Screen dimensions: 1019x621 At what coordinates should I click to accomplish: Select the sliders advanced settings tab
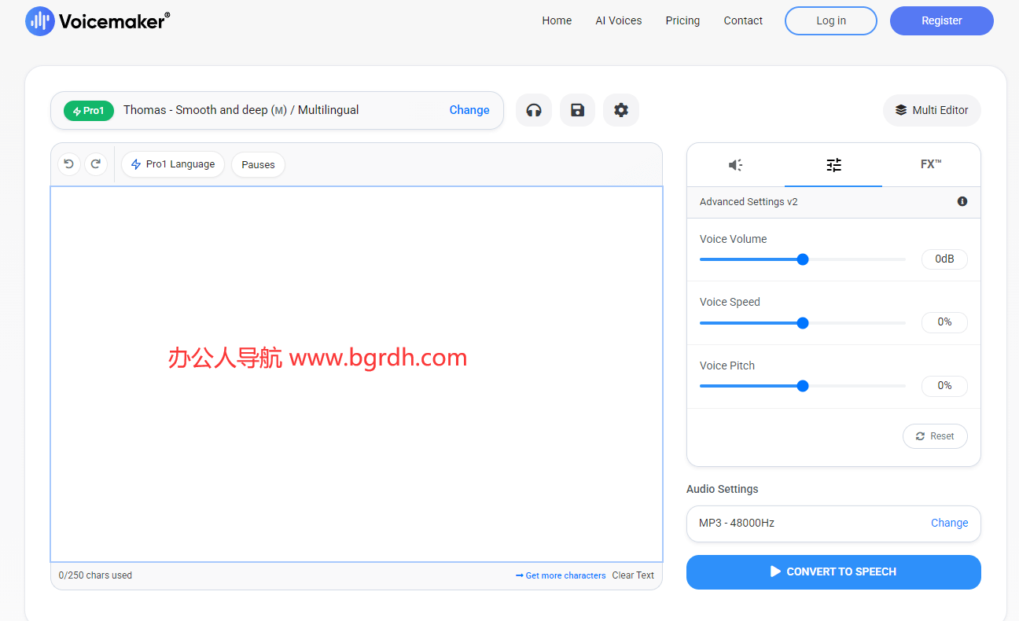click(x=833, y=165)
